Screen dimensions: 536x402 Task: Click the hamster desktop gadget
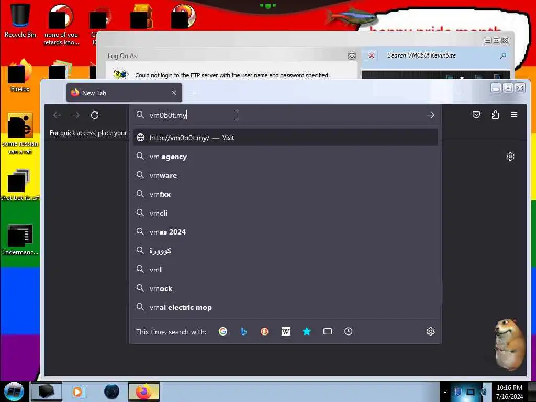click(510, 344)
